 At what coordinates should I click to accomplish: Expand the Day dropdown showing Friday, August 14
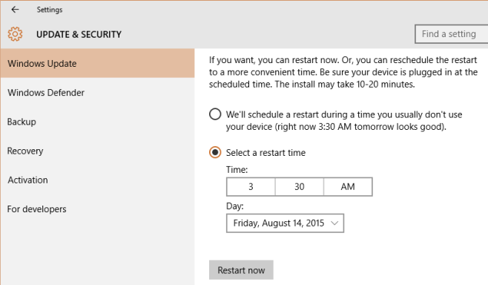tap(285, 223)
